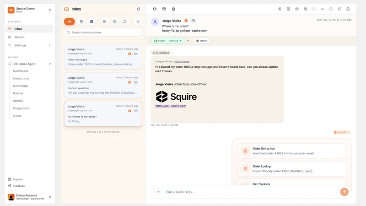Click the Type a quick reply field
This screenshot has width=366, height=206.
point(251,192)
